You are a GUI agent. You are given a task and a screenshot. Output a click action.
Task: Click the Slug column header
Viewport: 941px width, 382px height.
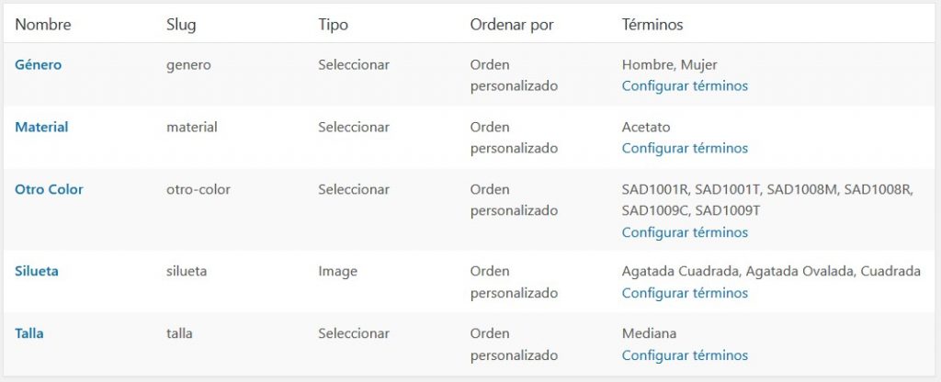click(x=181, y=25)
